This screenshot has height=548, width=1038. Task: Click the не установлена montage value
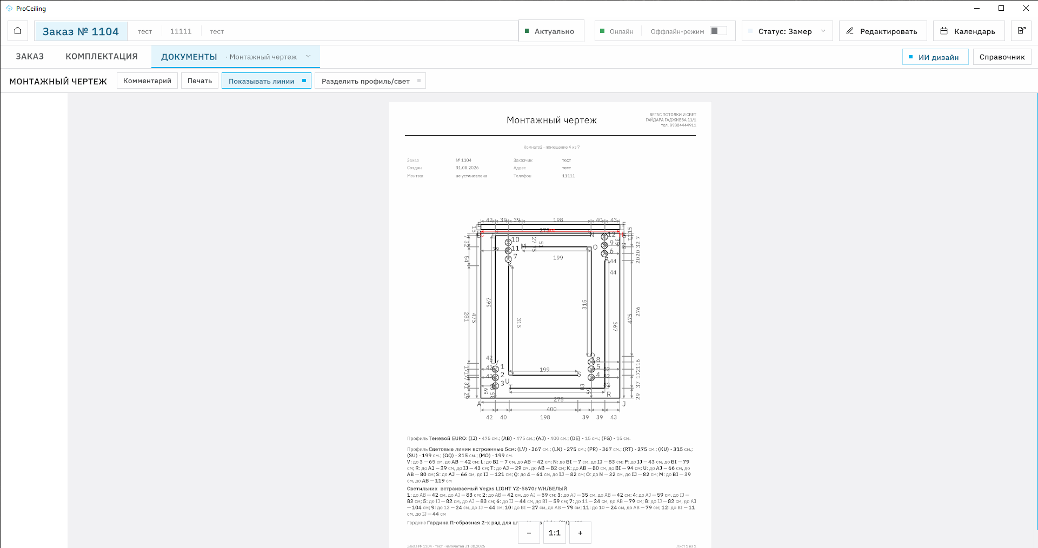tap(471, 176)
